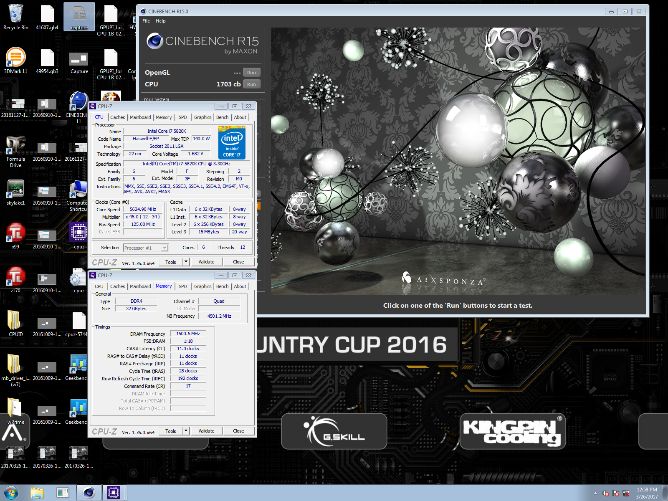The width and height of the screenshot is (668, 501).
Task: Switch to Graphics tab in top CPU-Z
Action: (203, 117)
